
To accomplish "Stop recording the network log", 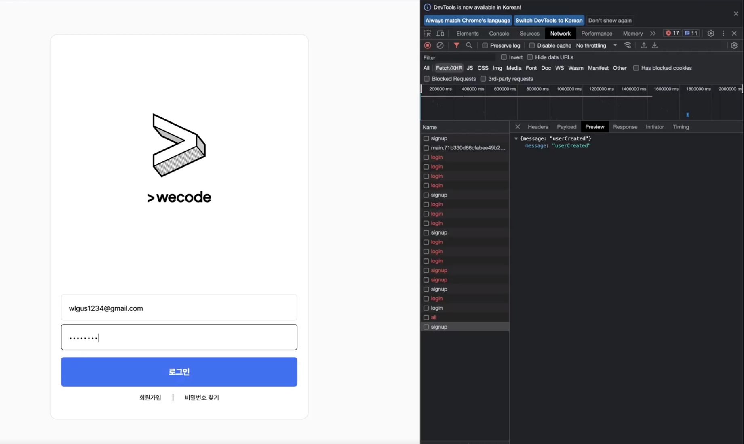I will point(428,46).
